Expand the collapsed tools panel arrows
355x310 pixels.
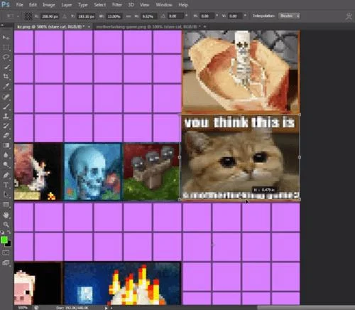pos(2,25)
